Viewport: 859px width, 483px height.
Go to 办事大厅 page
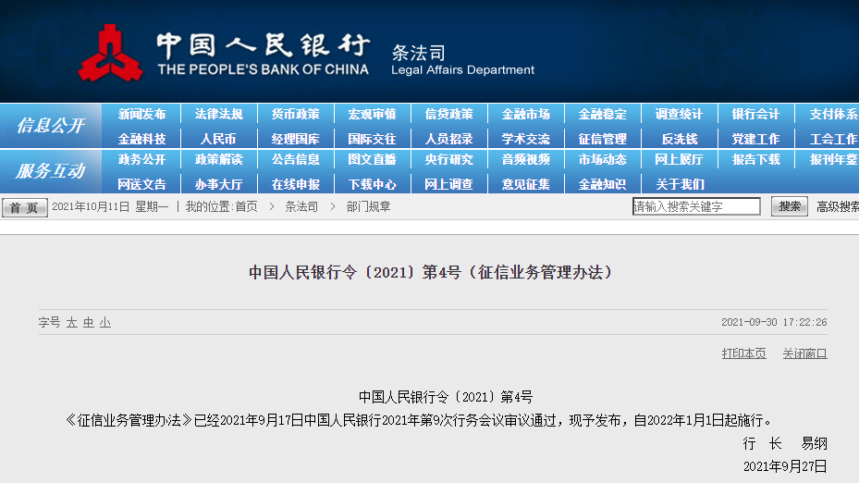click(218, 185)
